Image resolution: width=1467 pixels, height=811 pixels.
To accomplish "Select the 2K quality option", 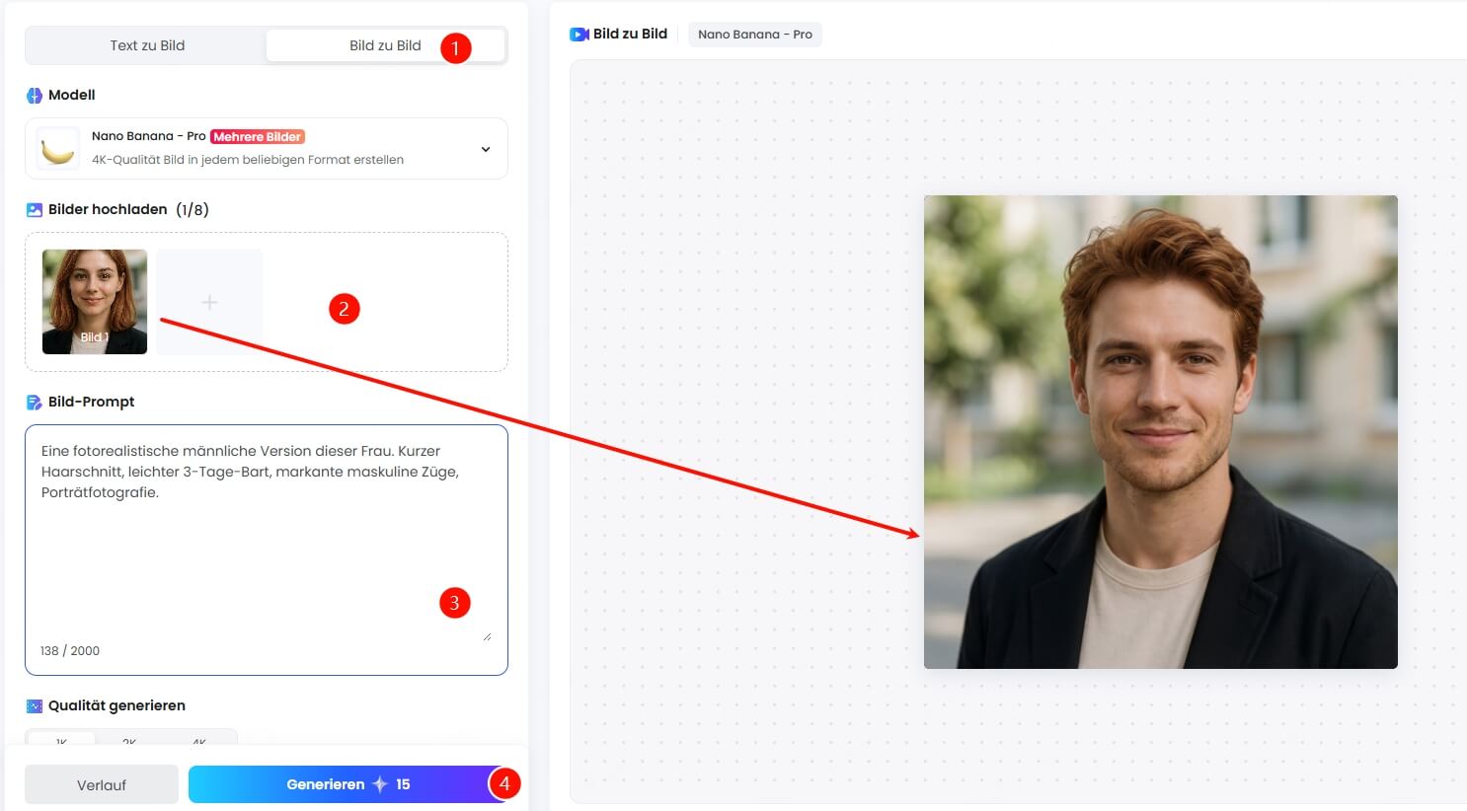I will pyautogui.click(x=130, y=743).
